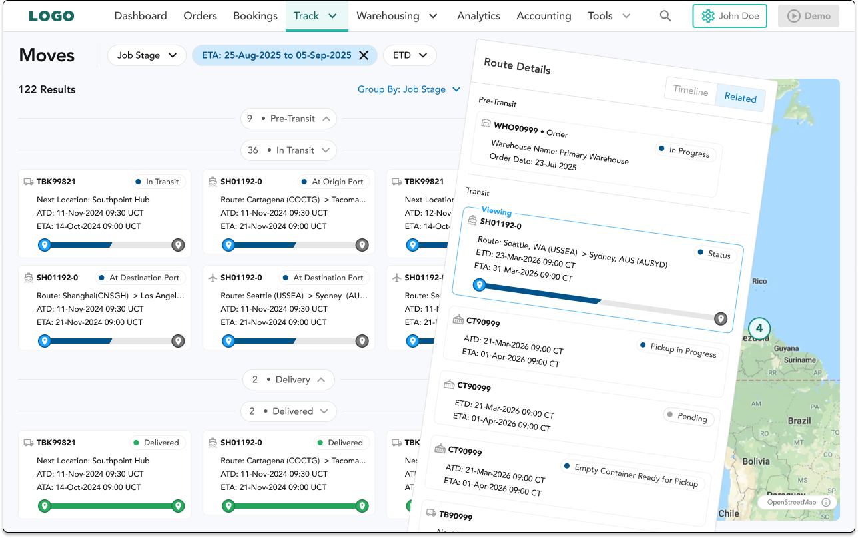Screen dimensions: 858x538
Task: Click the Demo button
Action: [x=809, y=16]
